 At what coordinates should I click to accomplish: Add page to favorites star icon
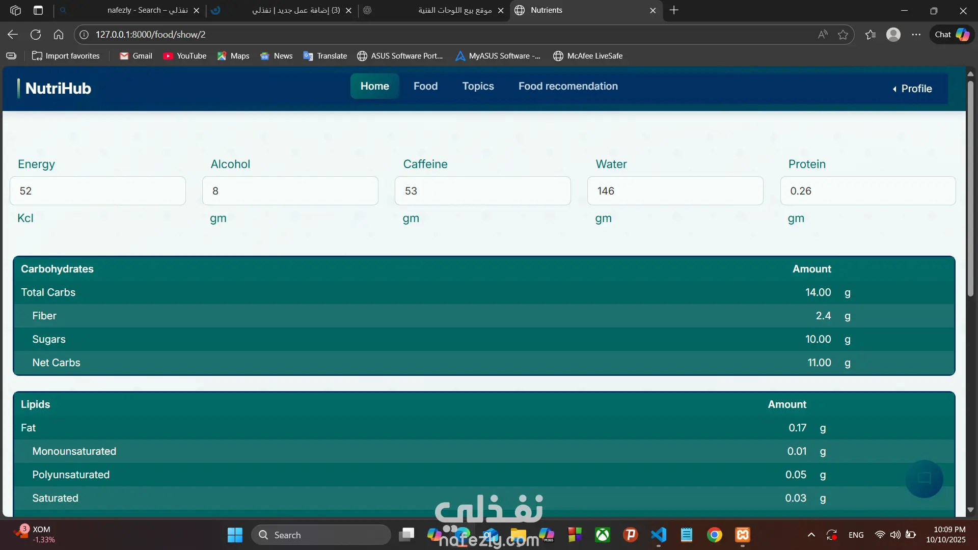click(843, 35)
